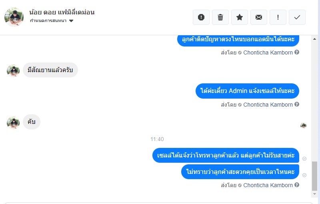This screenshot has height=204, width=320.
Task: Click delivered check beside 'ไม่ทราบว่าลูกค้าสะดวก' message
Action: (304, 175)
